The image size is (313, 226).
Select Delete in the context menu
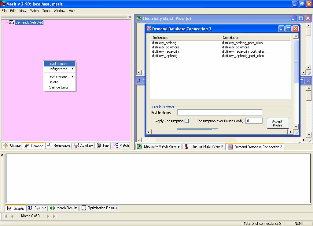(x=53, y=82)
